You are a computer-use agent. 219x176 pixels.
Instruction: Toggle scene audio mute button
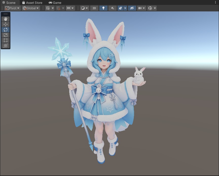(x=113, y=8)
